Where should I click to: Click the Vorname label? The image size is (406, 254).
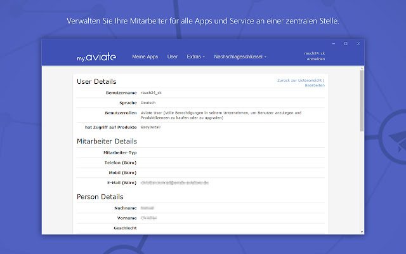(127, 218)
